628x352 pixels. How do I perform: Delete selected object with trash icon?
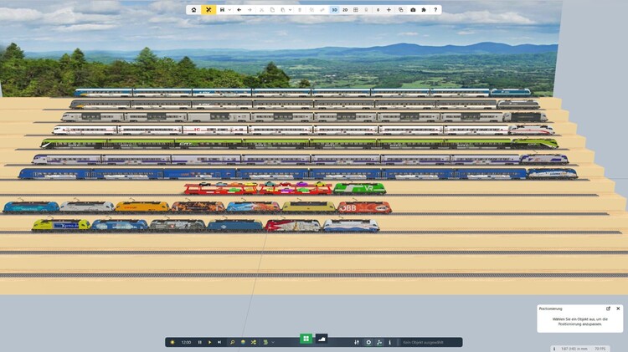coord(300,9)
